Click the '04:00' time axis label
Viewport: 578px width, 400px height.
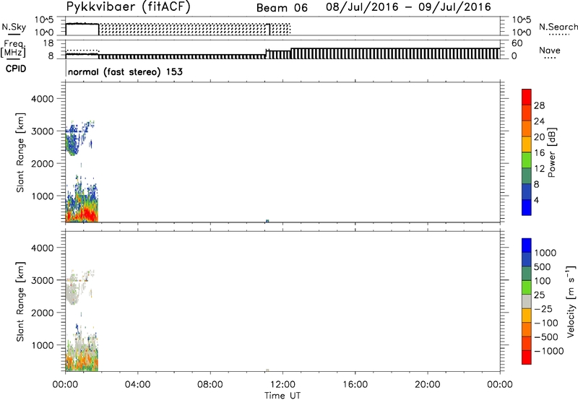pos(137,385)
